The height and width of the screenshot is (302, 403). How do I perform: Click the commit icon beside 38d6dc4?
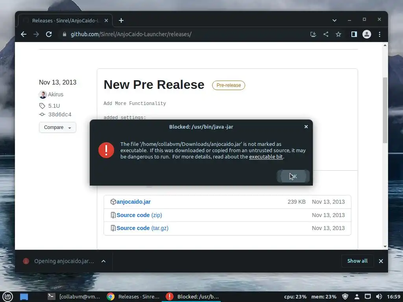click(42, 114)
